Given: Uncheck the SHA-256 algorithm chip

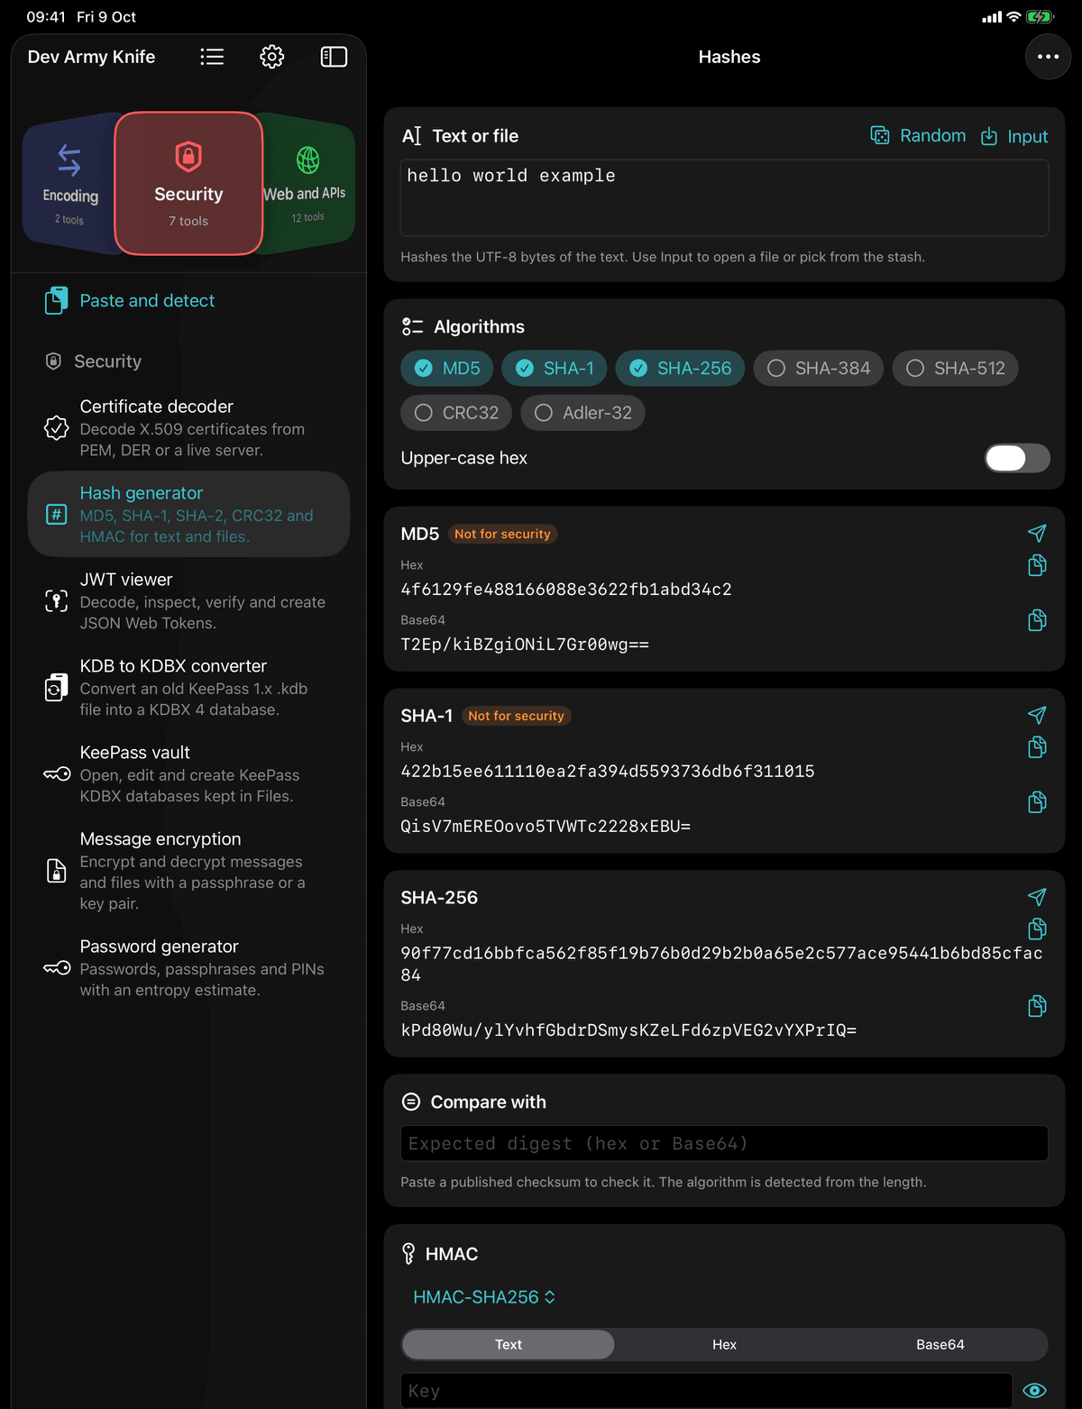Looking at the screenshot, I should click(680, 368).
